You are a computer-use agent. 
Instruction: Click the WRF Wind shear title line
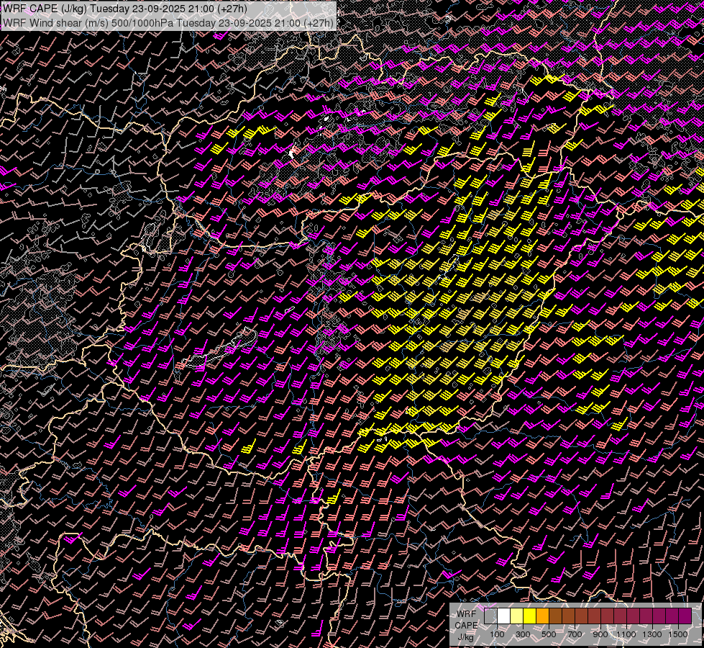coord(169,22)
